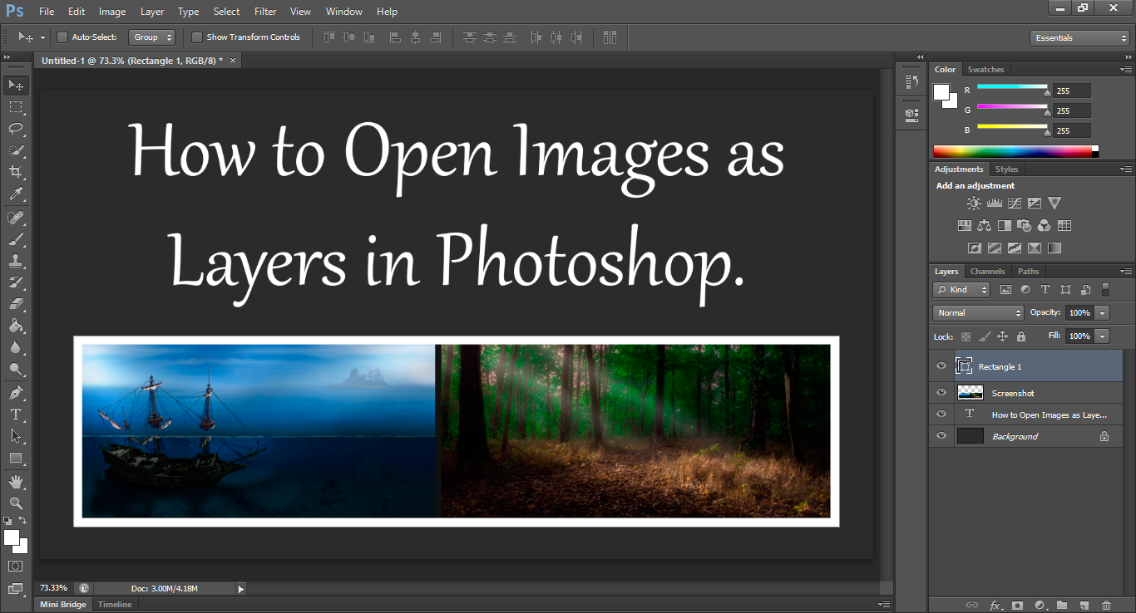Viewport: 1136px width, 613px height.
Task: Select the Zoom tool
Action: click(x=16, y=503)
